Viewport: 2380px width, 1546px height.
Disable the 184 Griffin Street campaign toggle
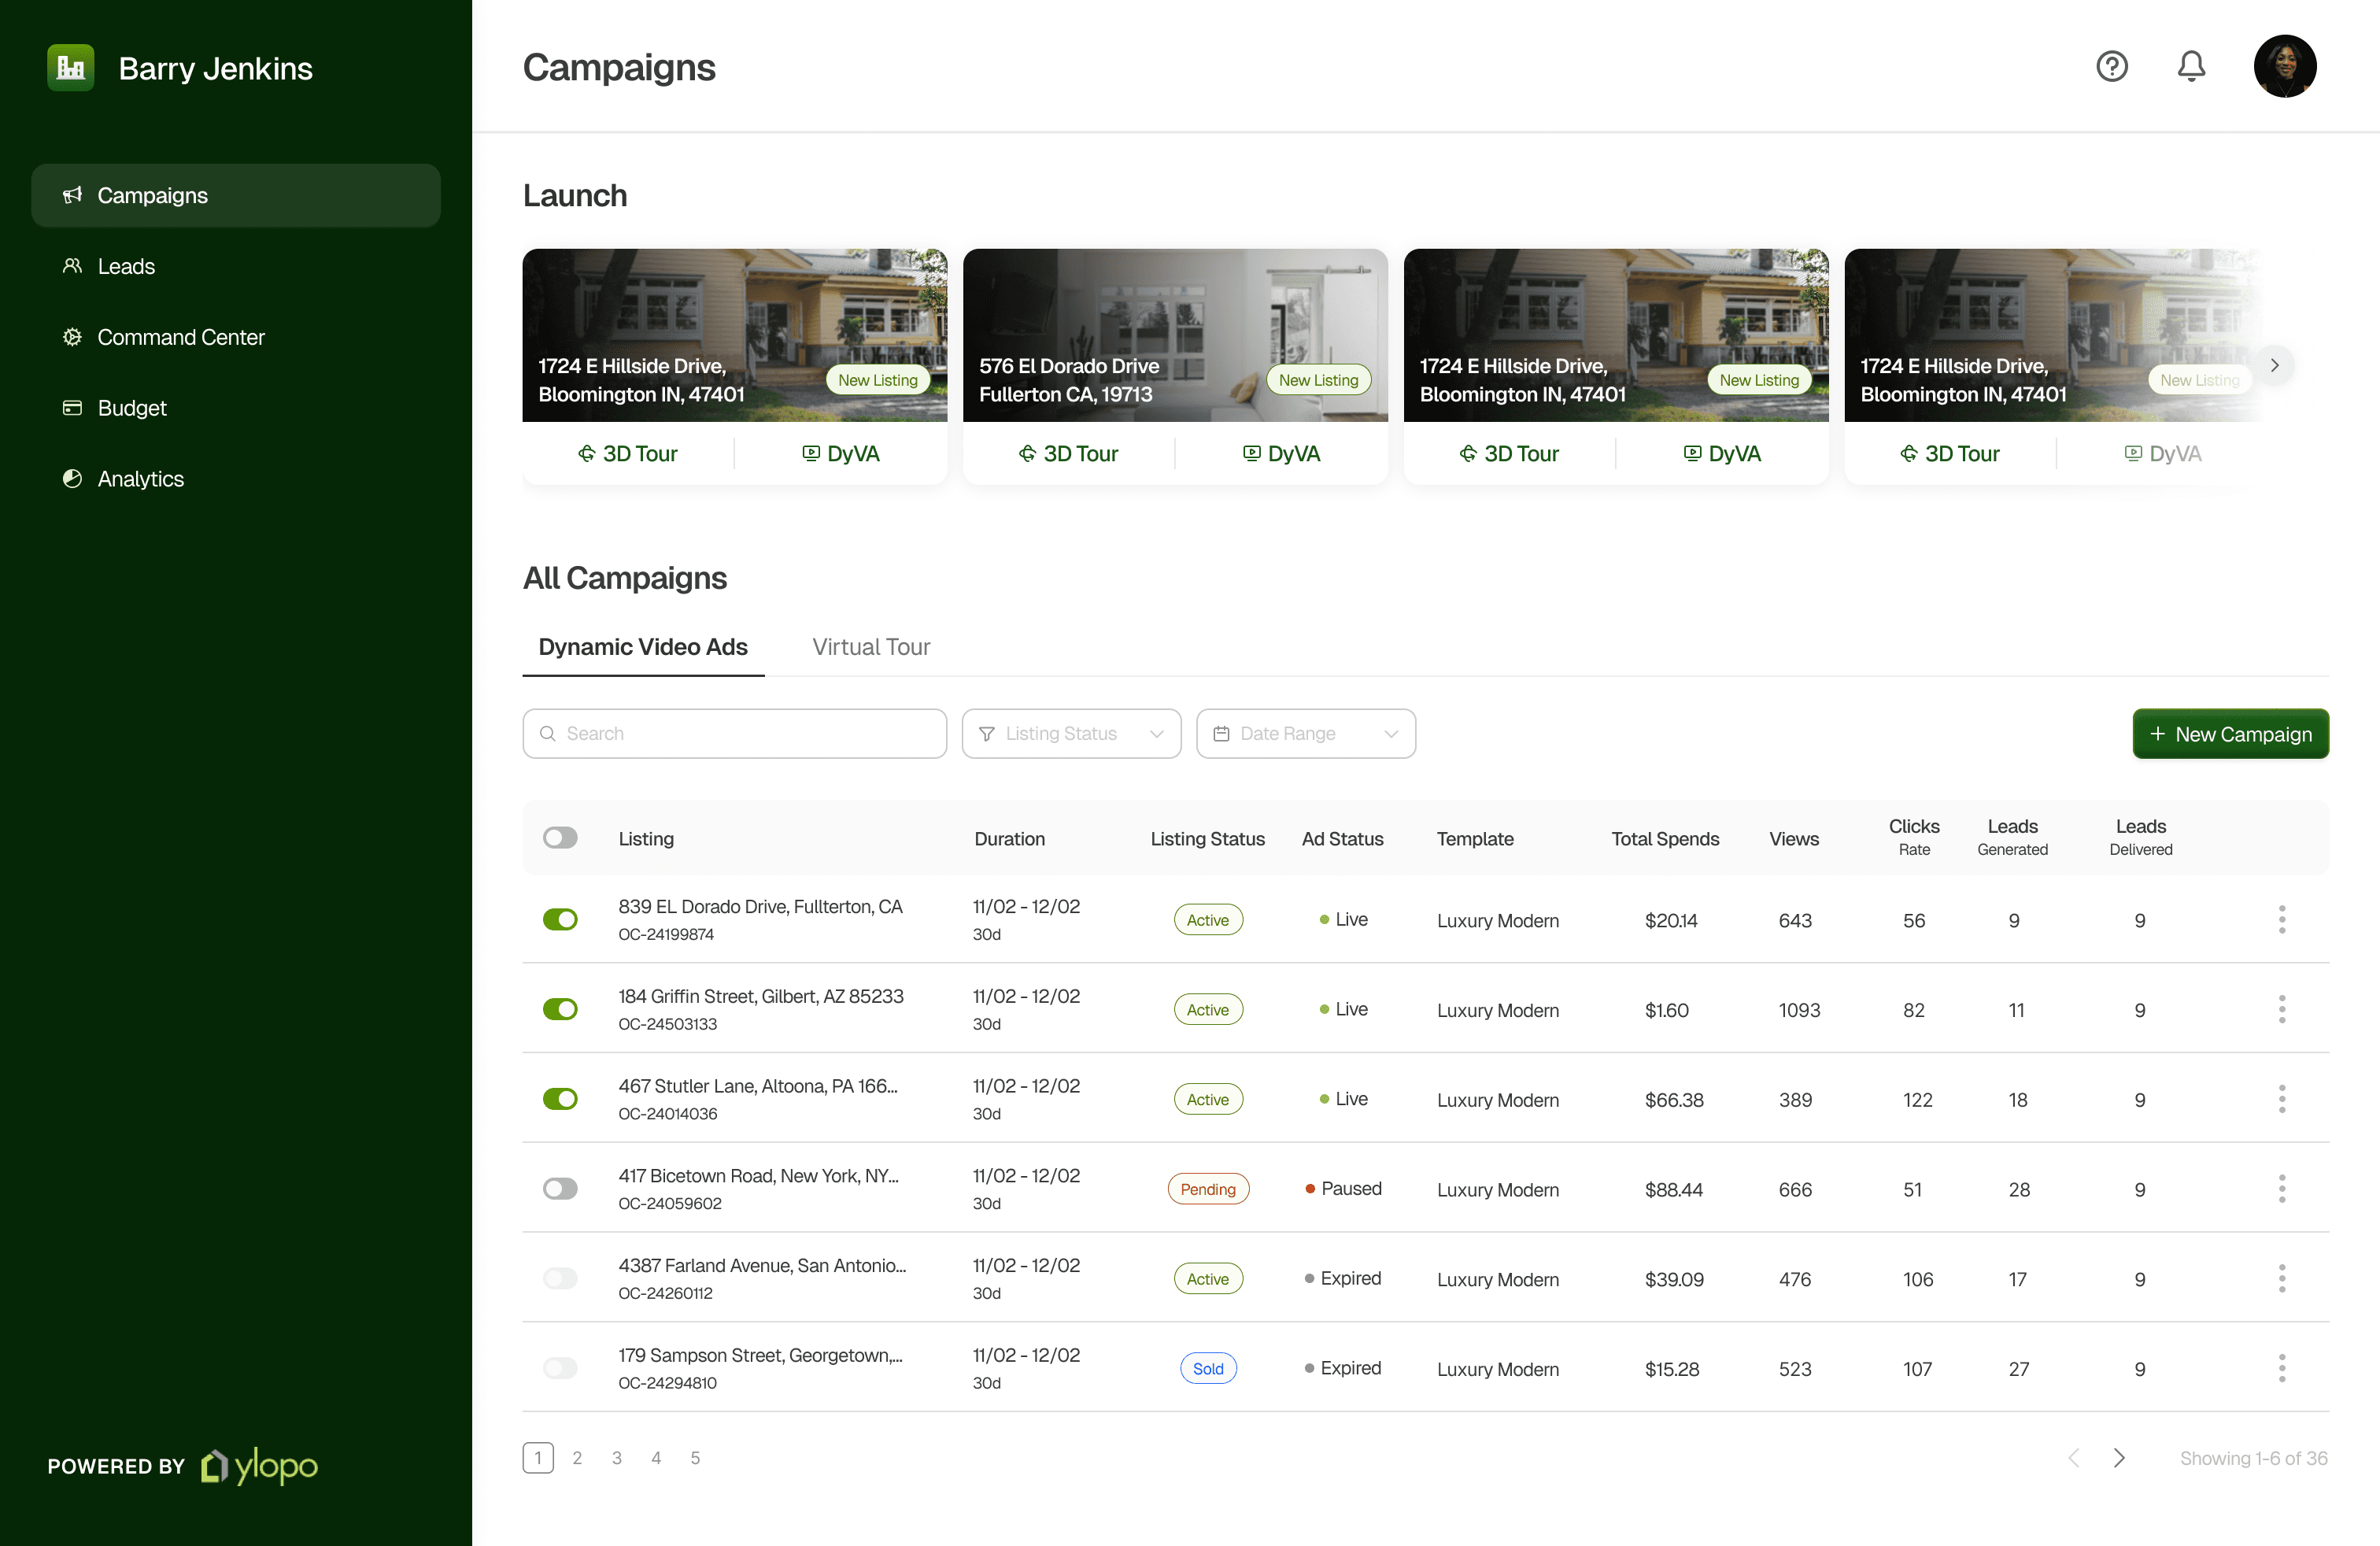pyautogui.click(x=560, y=1009)
